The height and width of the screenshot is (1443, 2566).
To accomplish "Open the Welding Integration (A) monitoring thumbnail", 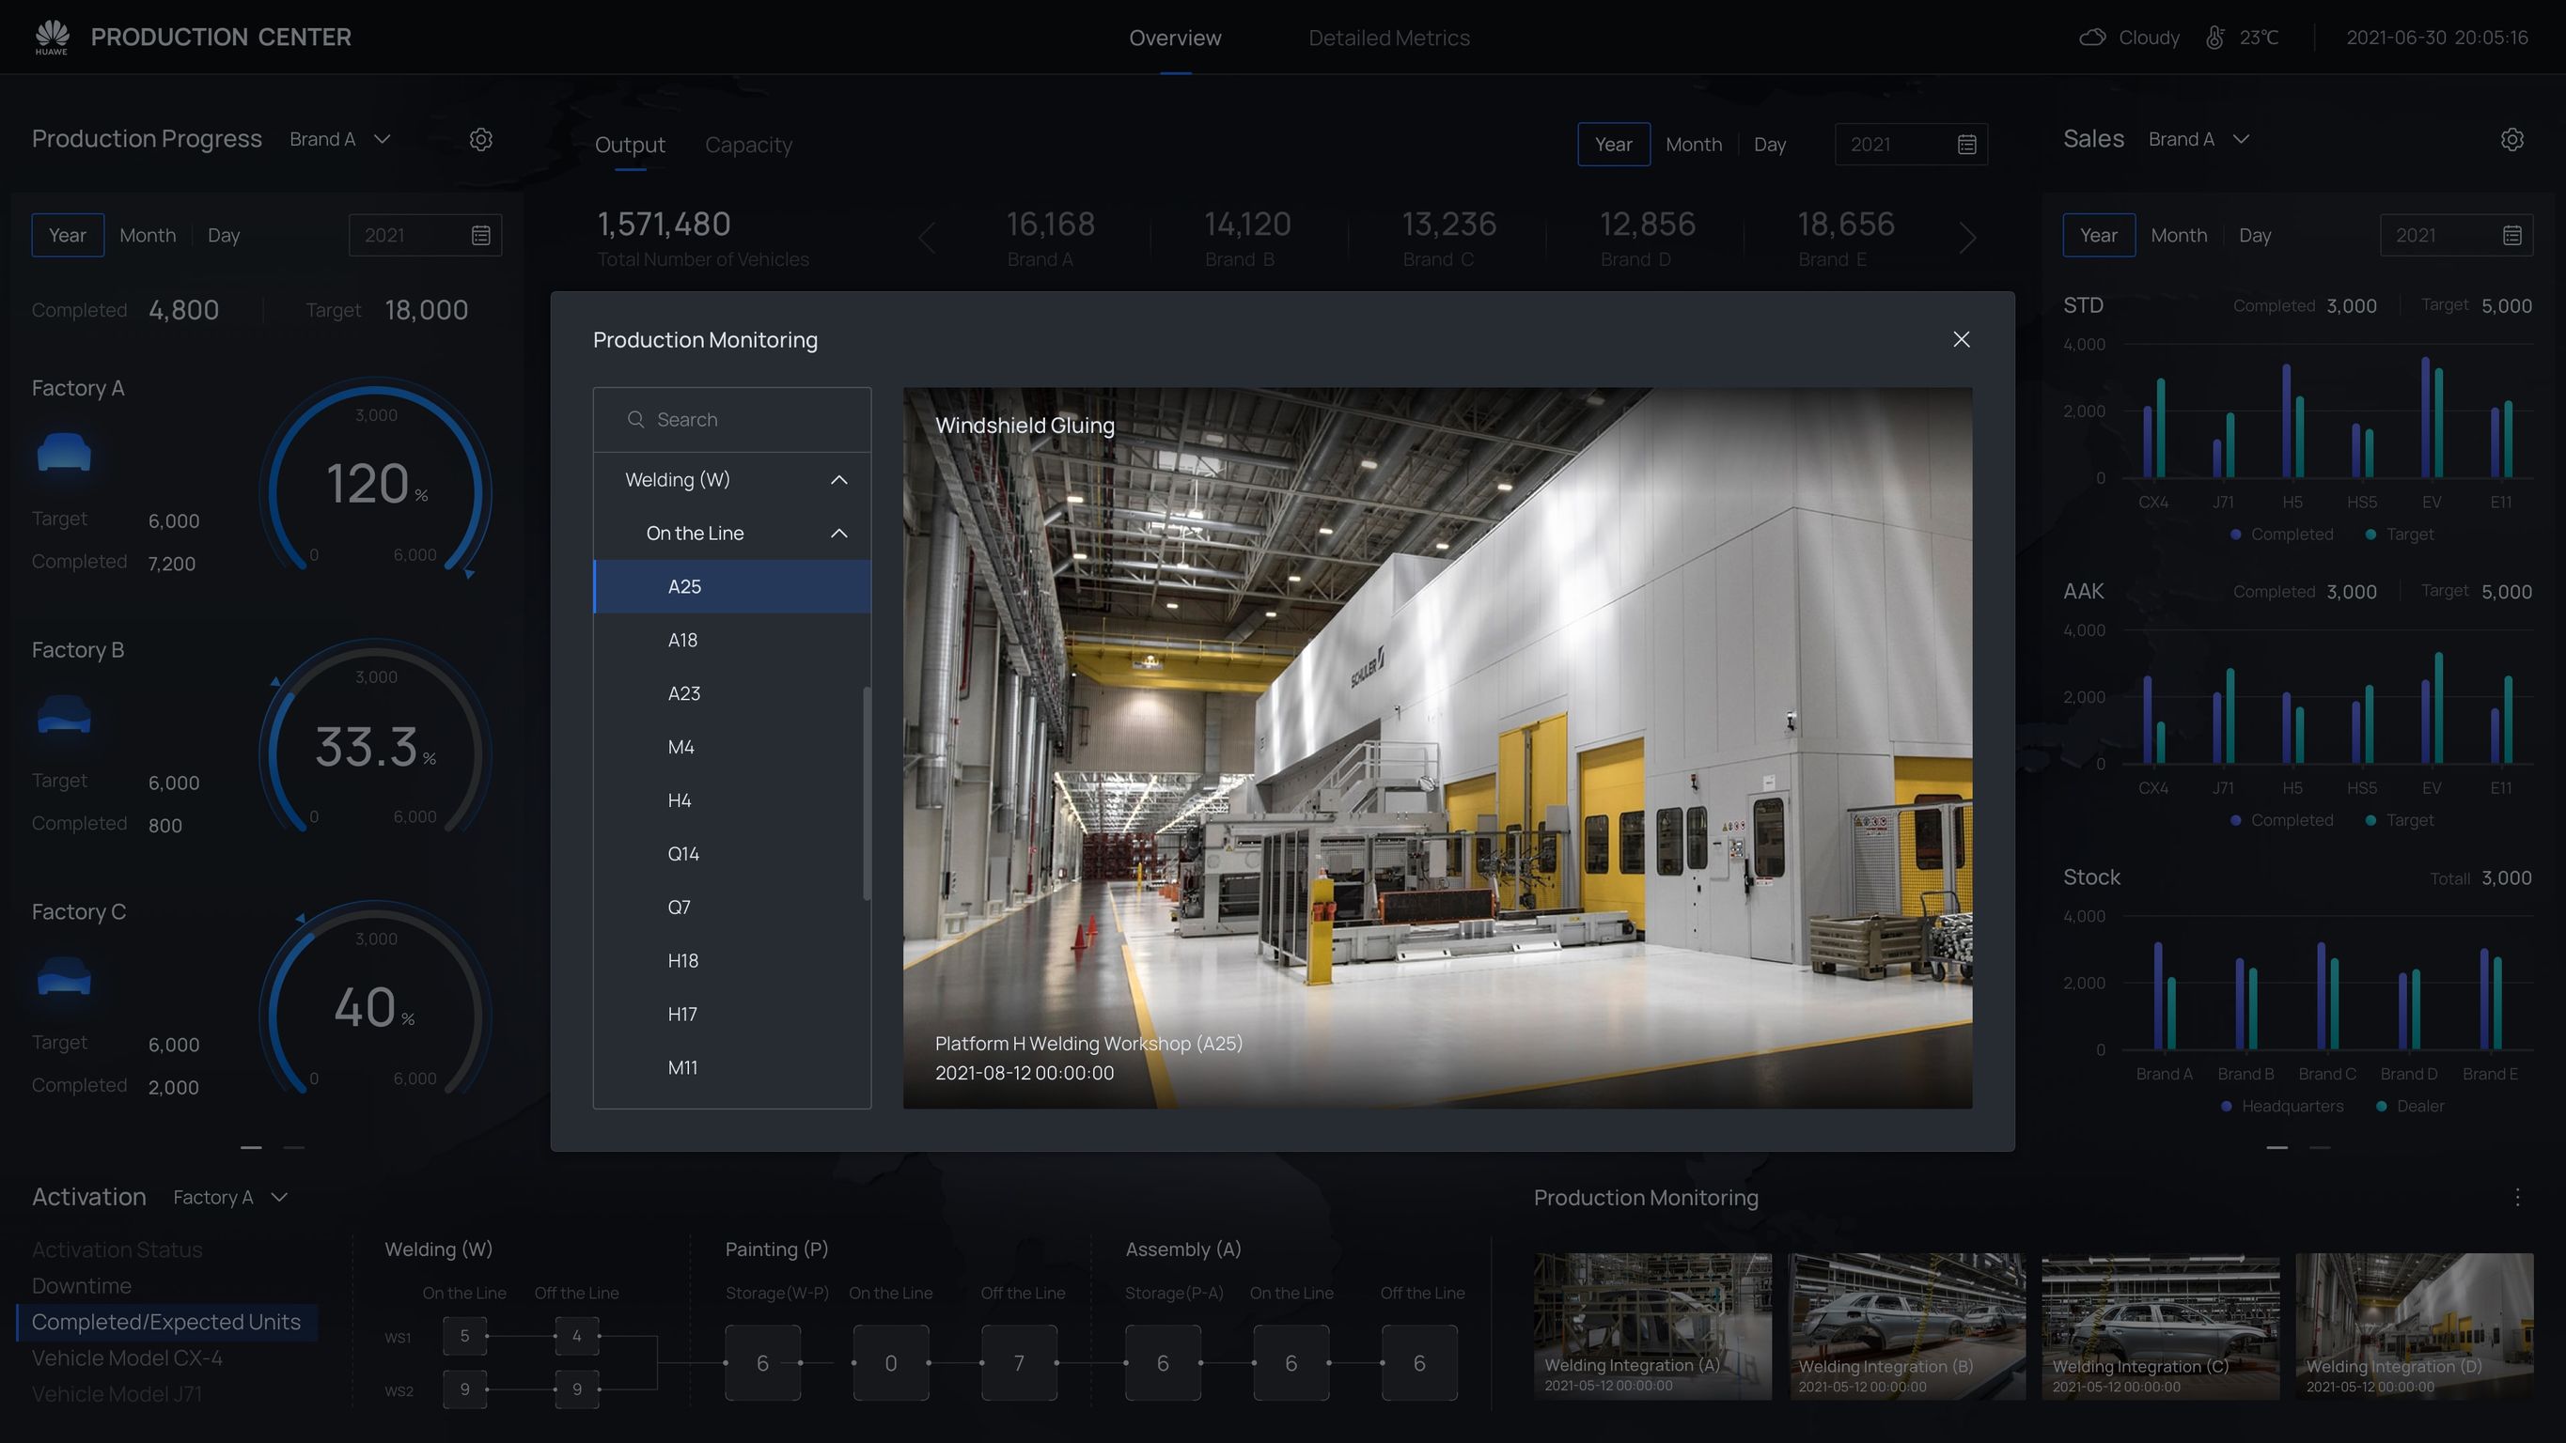I will (1651, 1327).
